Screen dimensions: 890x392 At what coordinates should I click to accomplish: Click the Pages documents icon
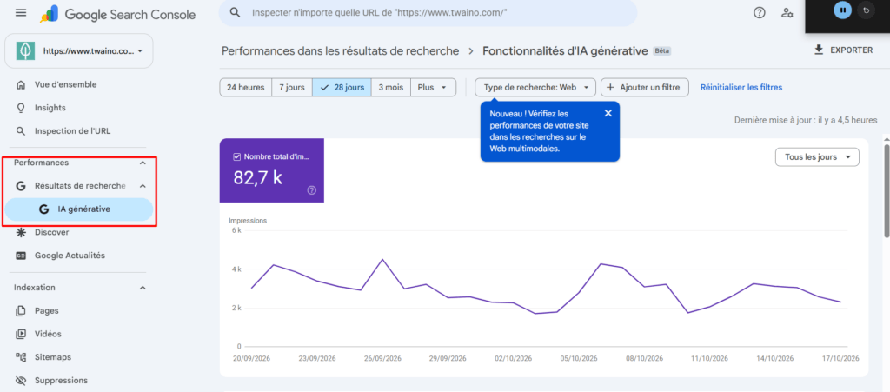click(x=21, y=311)
